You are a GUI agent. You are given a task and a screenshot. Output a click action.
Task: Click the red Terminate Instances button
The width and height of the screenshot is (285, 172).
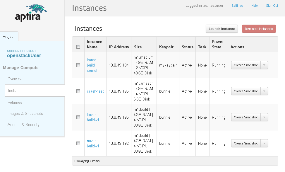click(x=259, y=29)
